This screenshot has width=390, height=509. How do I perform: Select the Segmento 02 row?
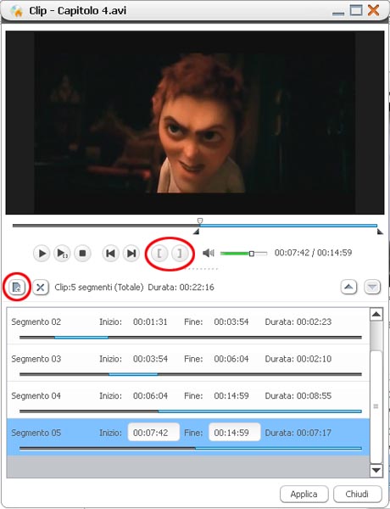point(188,327)
